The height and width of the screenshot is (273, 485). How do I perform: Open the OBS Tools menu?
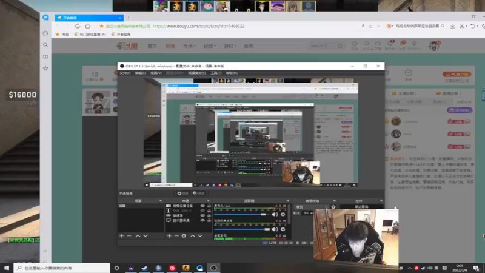pyautogui.click(x=216, y=73)
